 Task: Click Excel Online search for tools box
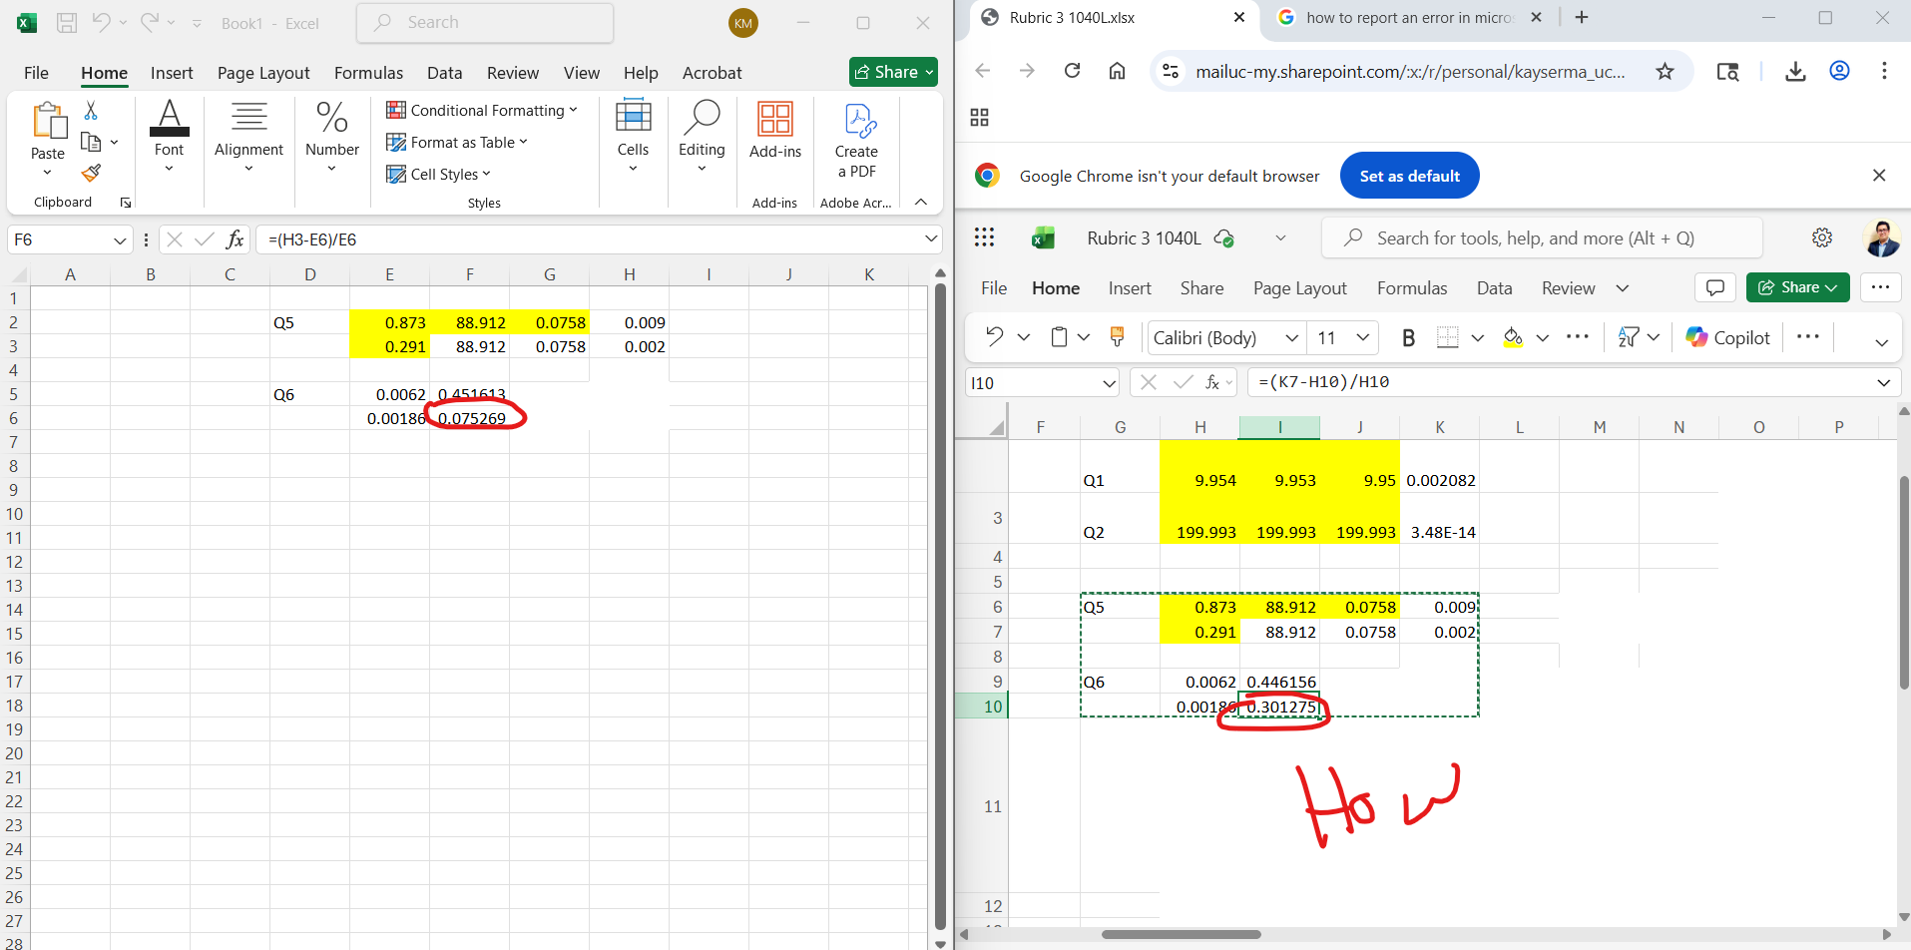tap(1542, 237)
